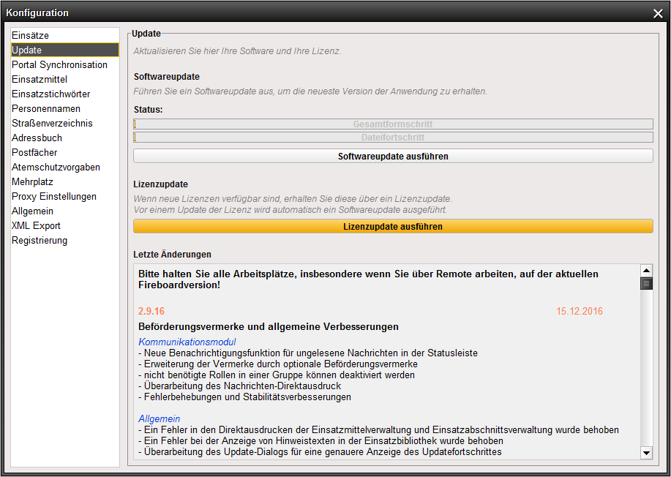Viewport: 671px width, 477px height.
Task: Close the Konfiguration dialog
Action: pyautogui.click(x=658, y=13)
